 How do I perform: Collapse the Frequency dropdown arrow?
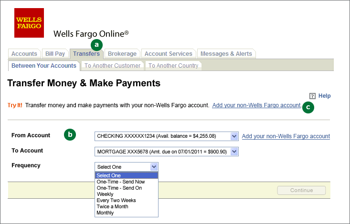154,167
